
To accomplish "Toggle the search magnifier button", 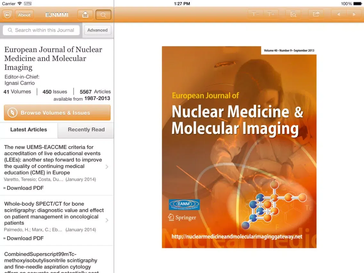I will tap(103, 15).
